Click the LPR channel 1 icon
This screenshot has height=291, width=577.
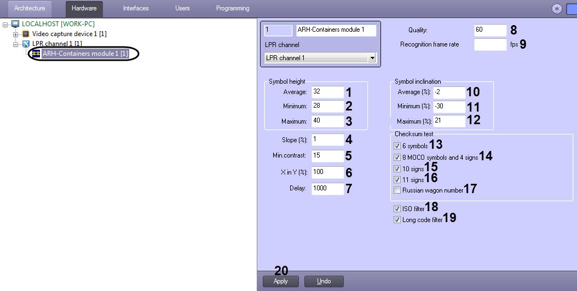click(x=26, y=44)
